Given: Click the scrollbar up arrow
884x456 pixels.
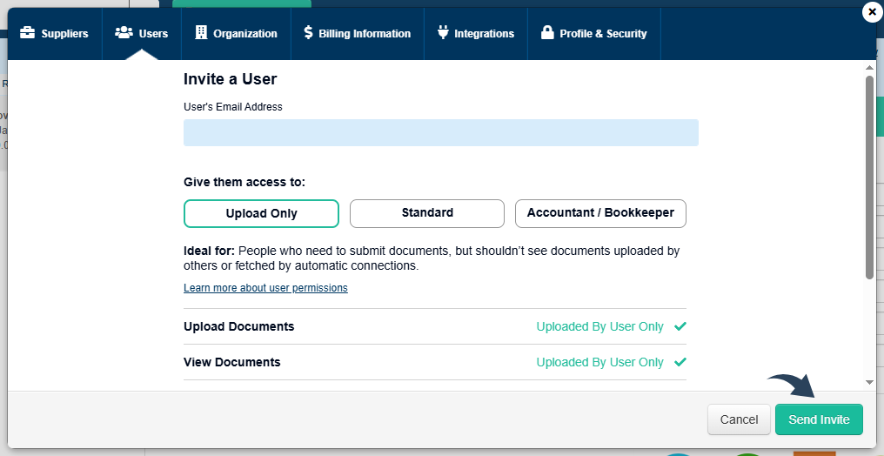Looking at the screenshot, I should pos(869,67).
